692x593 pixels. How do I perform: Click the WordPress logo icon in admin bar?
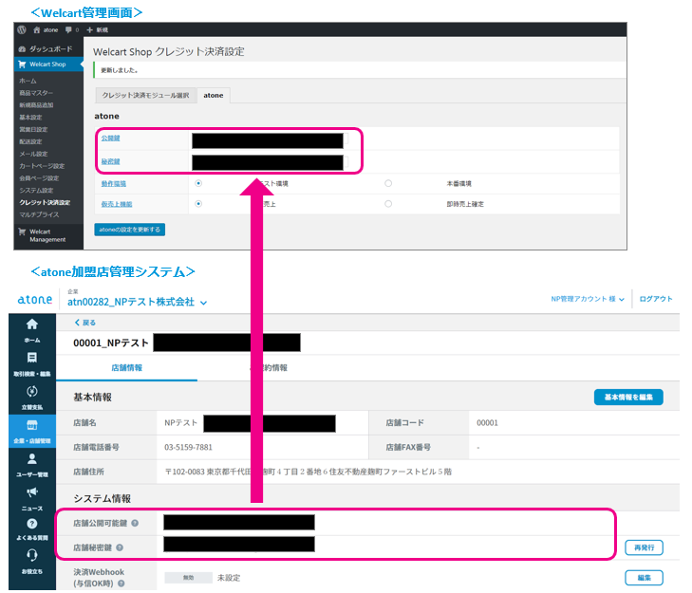click(22, 29)
